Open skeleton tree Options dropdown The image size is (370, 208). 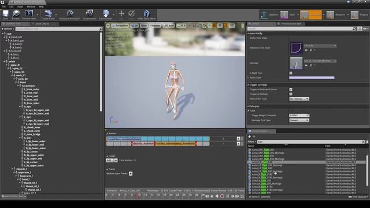click(8, 29)
